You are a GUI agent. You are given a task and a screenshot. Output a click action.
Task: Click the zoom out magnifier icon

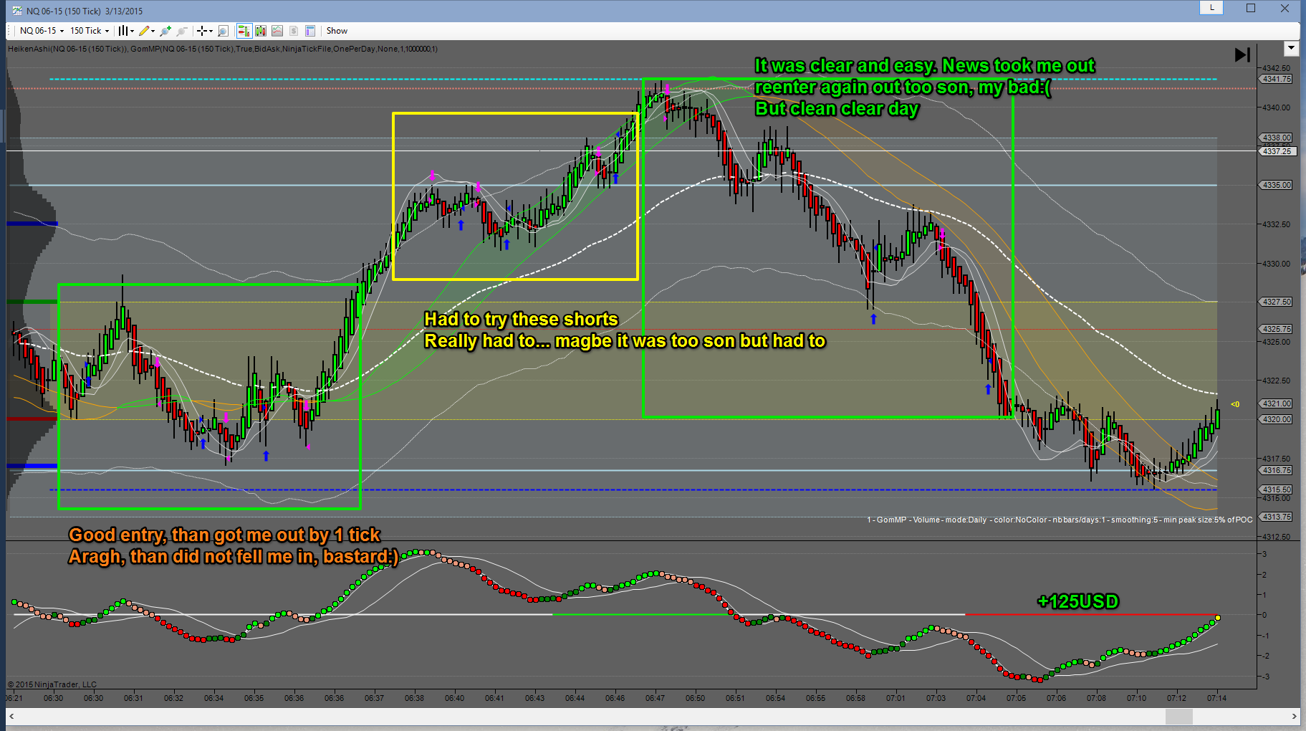182,31
